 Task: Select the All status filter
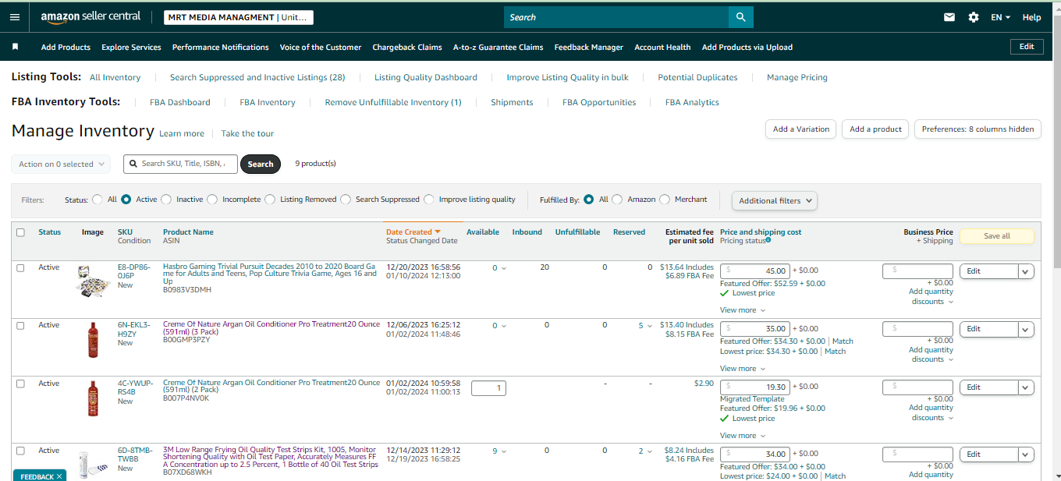click(x=98, y=200)
